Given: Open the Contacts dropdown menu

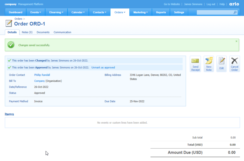Looking at the screenshot, I should 100,12.
